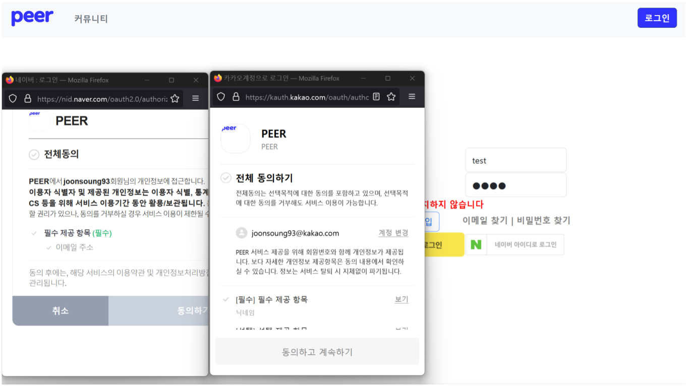Click the password input field showing dots

(516, 185)
